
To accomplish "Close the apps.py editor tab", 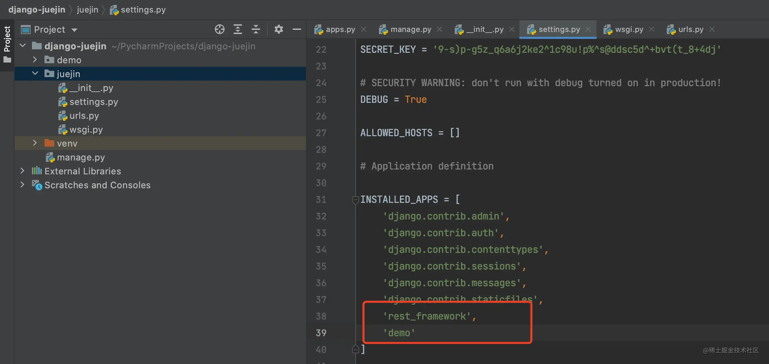I will click(364, 30).
